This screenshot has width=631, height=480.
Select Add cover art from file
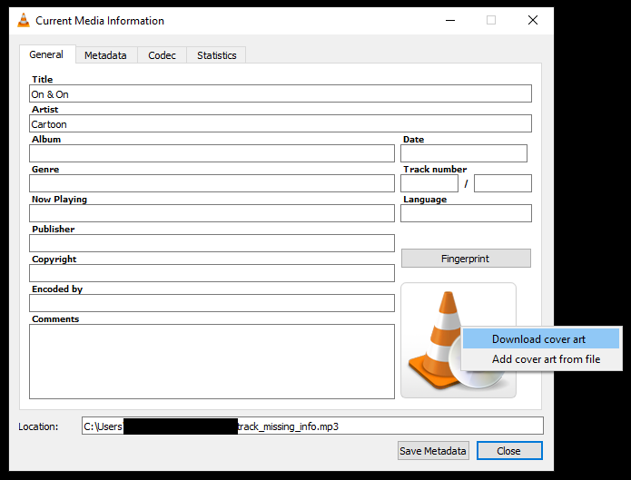[x=546, y=359]
